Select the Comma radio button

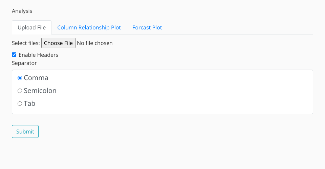pos(20,78)
